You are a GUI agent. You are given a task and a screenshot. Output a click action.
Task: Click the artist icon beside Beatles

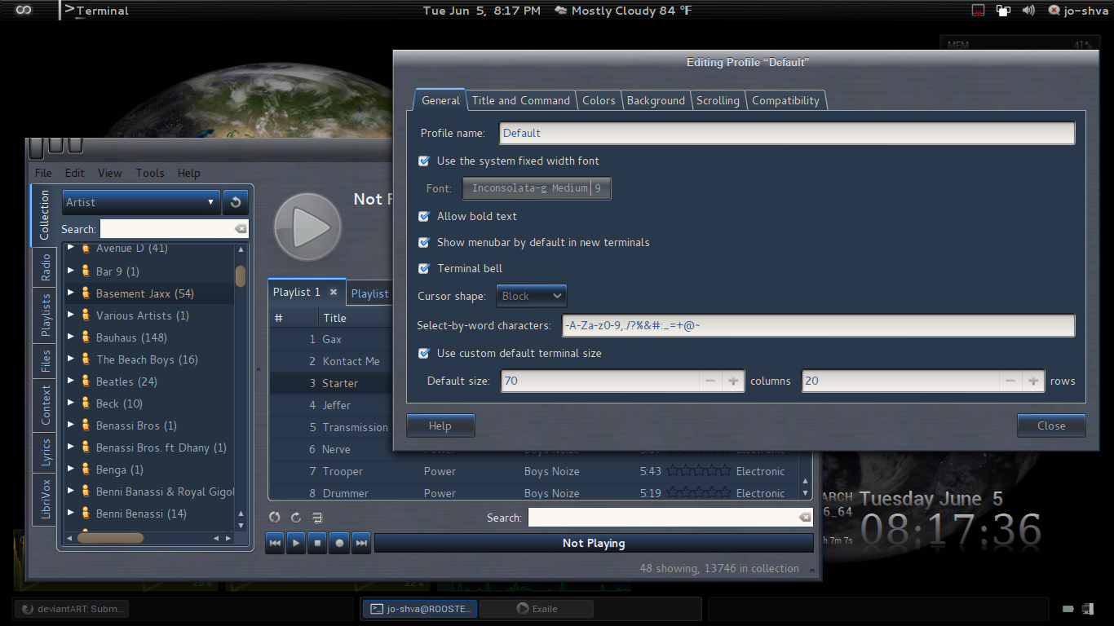coord(85,381)
